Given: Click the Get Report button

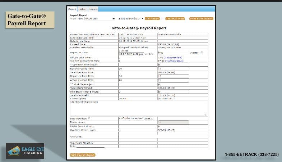Looking at the screenshot, I should point(152,19).
